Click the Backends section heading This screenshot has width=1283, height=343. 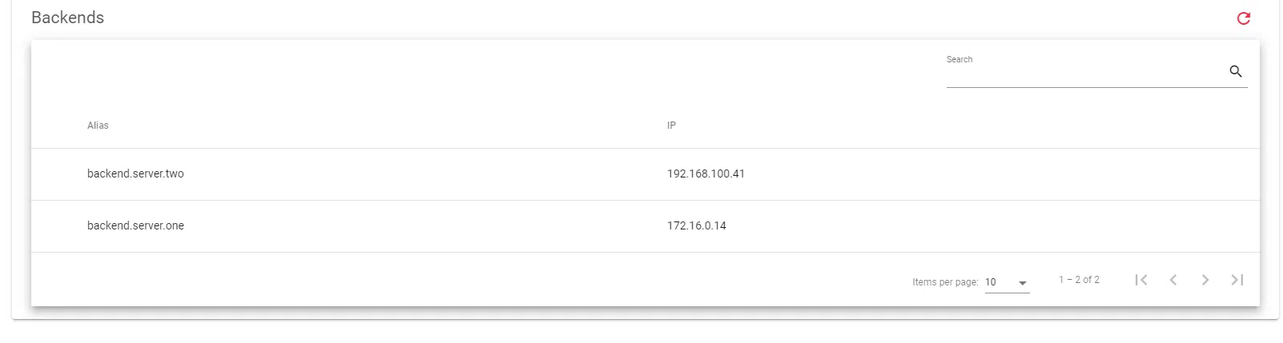(67, 18)
